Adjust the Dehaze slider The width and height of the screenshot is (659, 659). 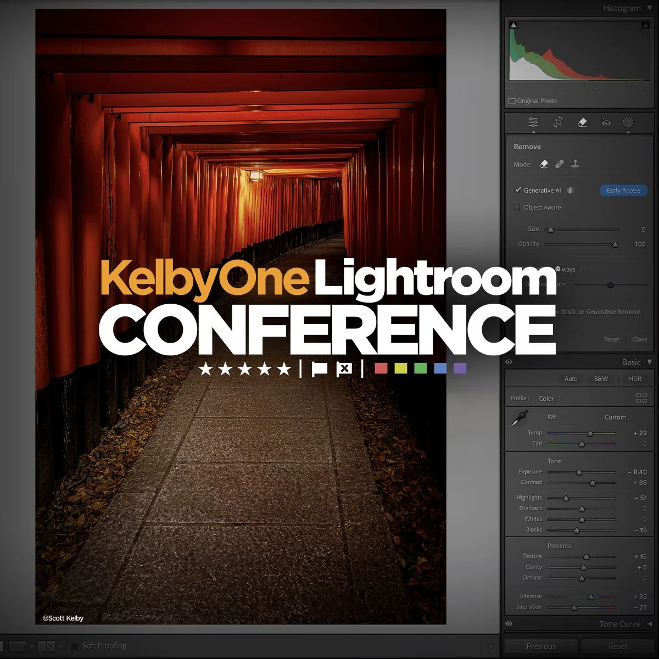pyautogui.click(x=582, y=578)
